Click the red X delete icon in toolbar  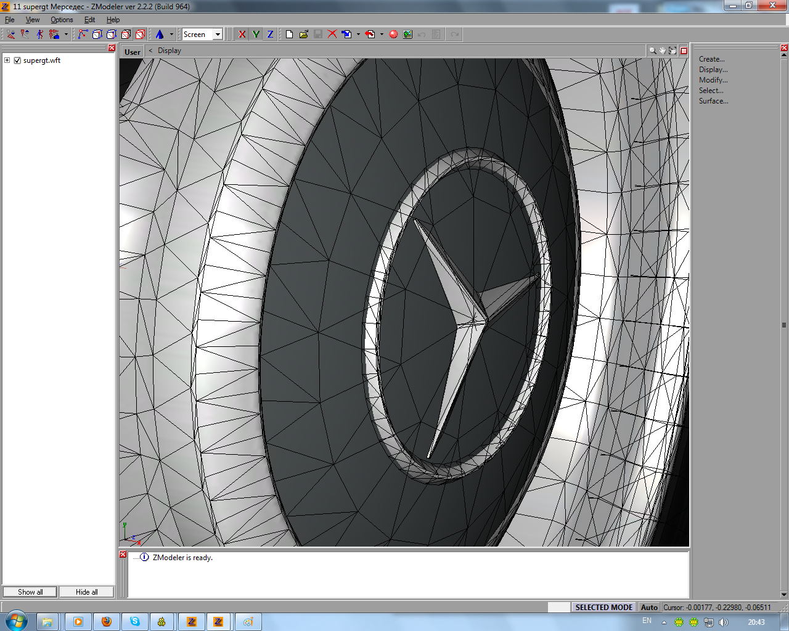[332, 35]
